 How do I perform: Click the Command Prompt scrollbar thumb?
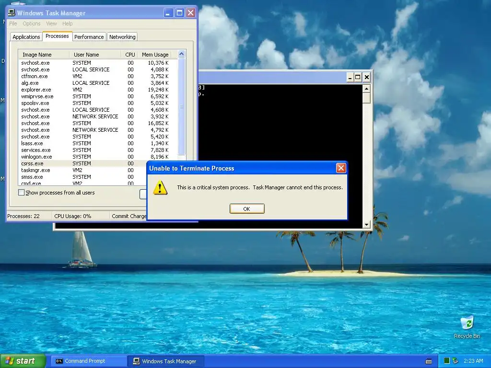point(366,98)
